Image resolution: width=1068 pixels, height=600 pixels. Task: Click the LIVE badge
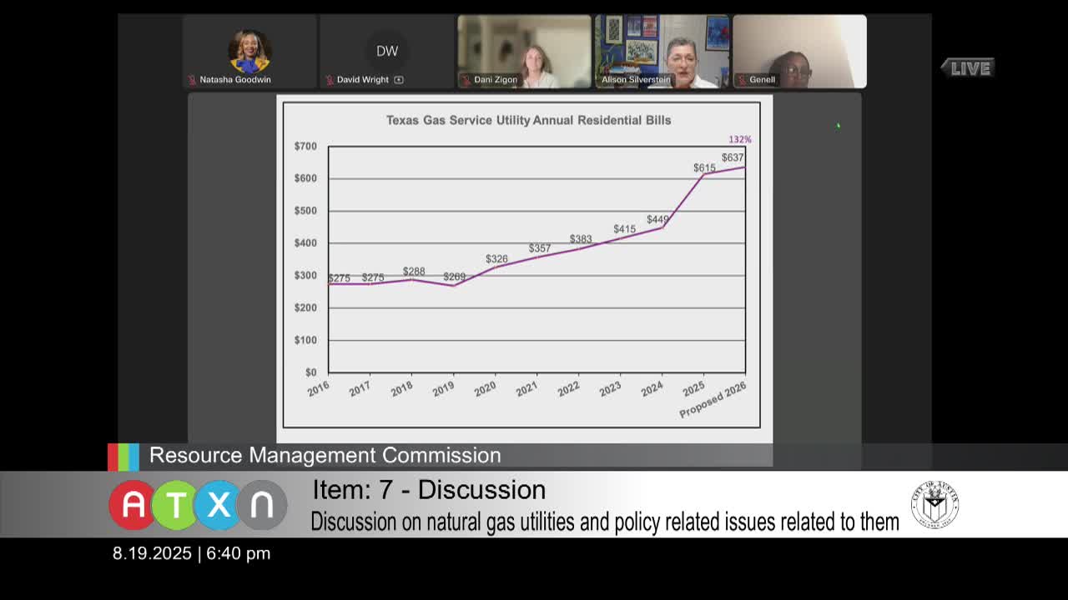pos(968,68)
